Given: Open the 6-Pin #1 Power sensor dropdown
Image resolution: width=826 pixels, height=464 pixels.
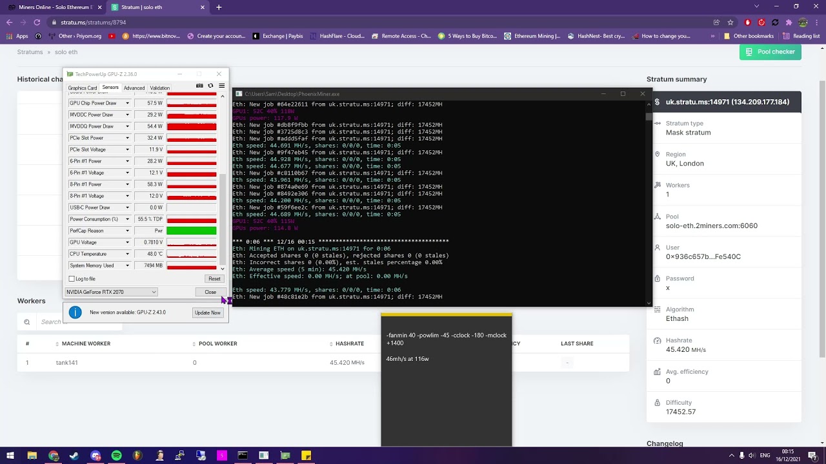Looking at the screenshot, I should [x=127, y=161].
